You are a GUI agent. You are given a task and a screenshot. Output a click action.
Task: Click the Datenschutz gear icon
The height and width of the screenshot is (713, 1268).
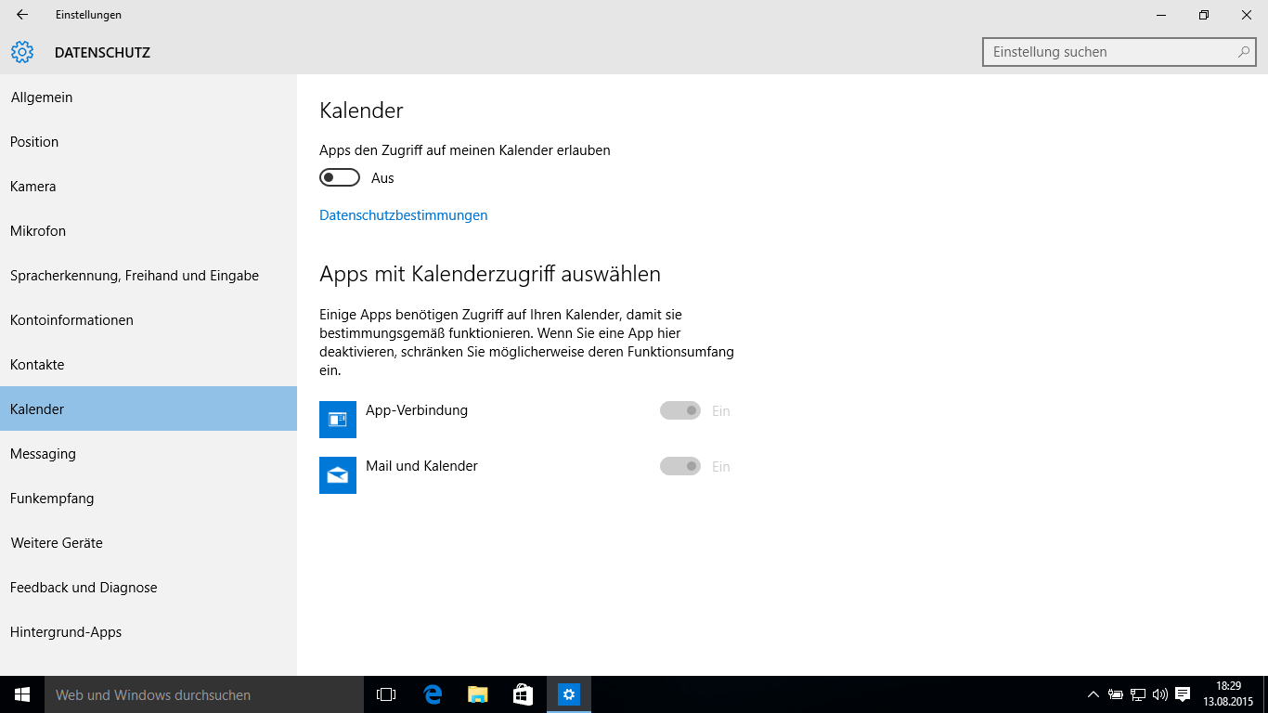click(x=22, y=53)
